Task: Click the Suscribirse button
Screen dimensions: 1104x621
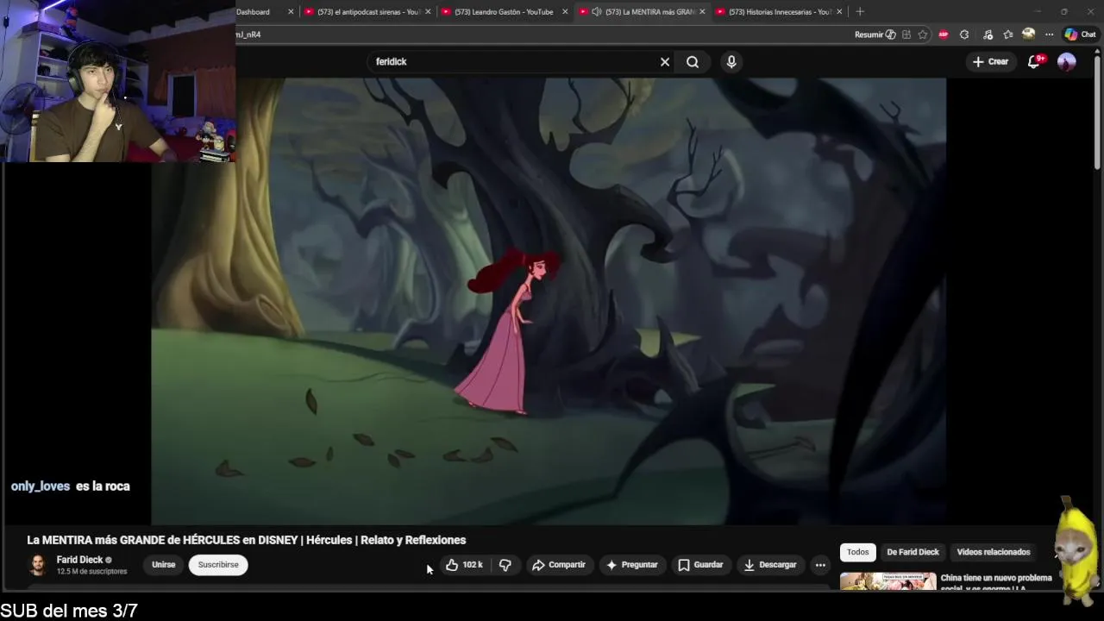Action: pos(218,565)
